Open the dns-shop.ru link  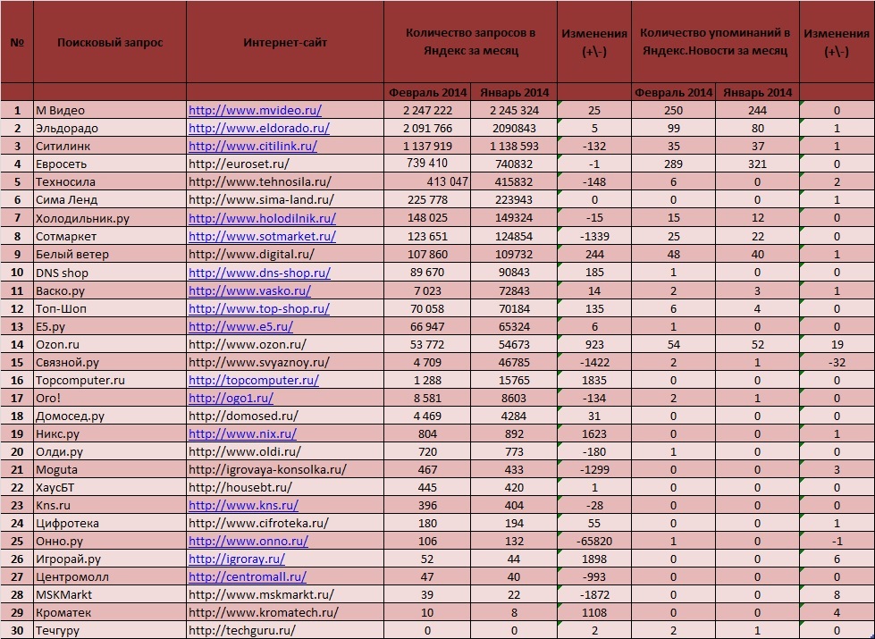259,273
